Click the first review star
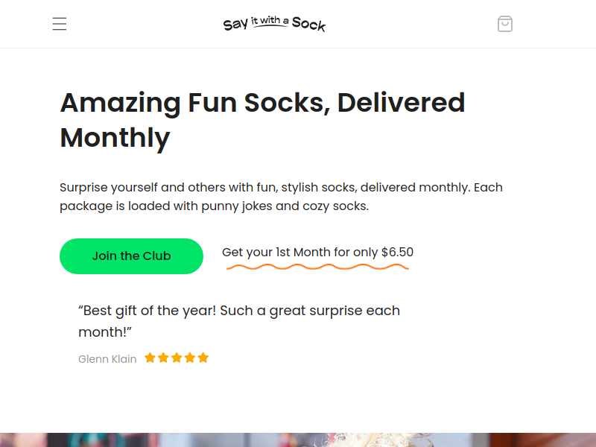This screenshot has width=596, height=447. tap(150, 358)
